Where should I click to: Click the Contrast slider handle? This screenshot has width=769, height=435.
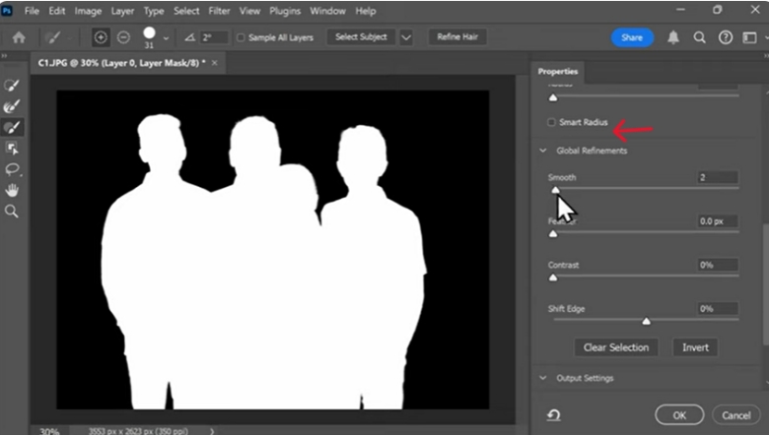point(553,278)
